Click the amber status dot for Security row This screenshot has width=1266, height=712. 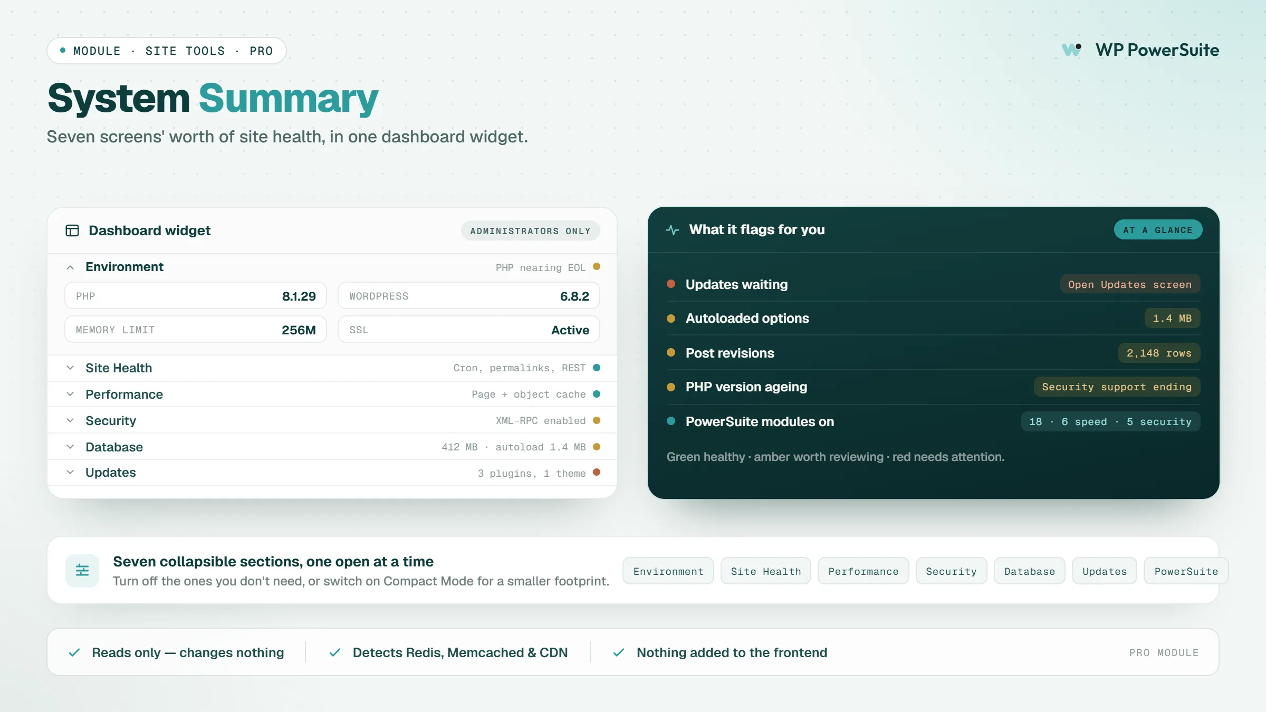(597, 420)
